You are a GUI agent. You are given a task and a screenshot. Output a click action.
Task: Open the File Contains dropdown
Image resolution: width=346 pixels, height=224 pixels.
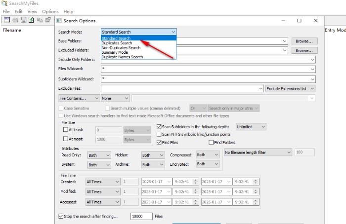point(79,98)
